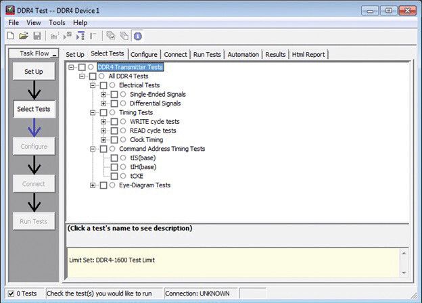This screenshot has width=422, height=303.
Task: Click the Limit Set: DDR4-1600 Test Limit text
Action: tap(112, 260)
